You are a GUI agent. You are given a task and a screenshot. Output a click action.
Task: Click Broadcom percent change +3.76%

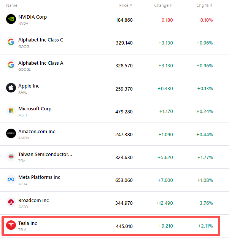pos(205,203)
